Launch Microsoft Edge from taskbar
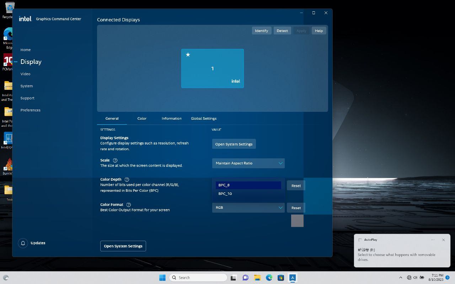This screenshot has width=455, height=284. coord(269,278)
